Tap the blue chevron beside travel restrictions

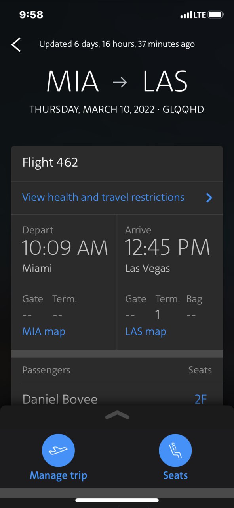click(x=209, y=198)
